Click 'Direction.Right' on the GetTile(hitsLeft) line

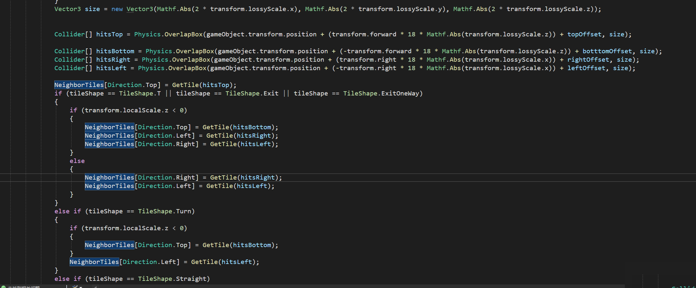tap(166, 144)
